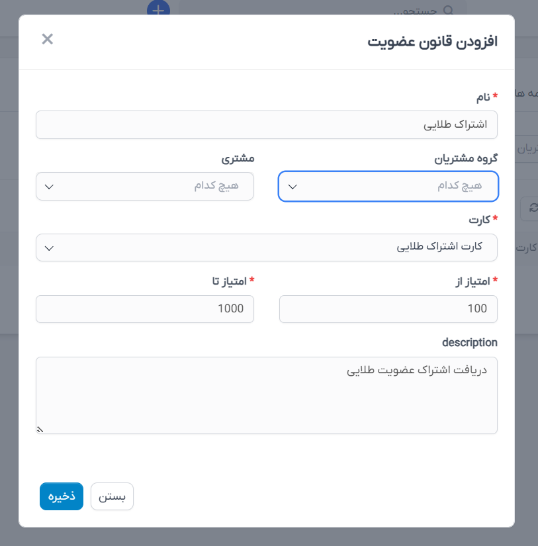Click the امتیاز از field with 100
The height and width of the screenshot is (546, 538).
click(388, 309)
